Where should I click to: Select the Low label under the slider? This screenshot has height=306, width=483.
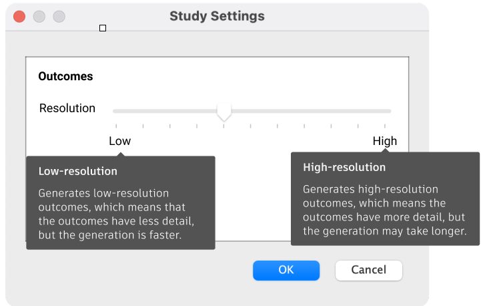tap(120, 141)
